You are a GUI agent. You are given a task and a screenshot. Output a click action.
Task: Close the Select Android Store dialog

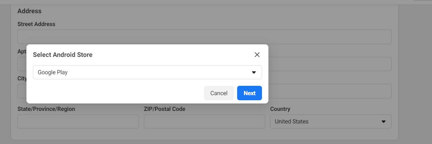pyautogui.click(x=257, y=55)
